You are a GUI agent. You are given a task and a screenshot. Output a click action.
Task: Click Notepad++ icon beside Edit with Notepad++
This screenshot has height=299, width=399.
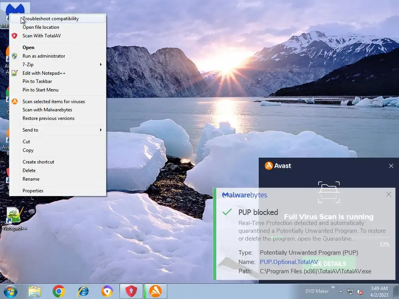click(x=14, y=73)
